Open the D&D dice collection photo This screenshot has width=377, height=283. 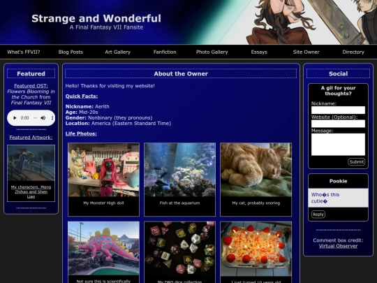click(180, 249)
